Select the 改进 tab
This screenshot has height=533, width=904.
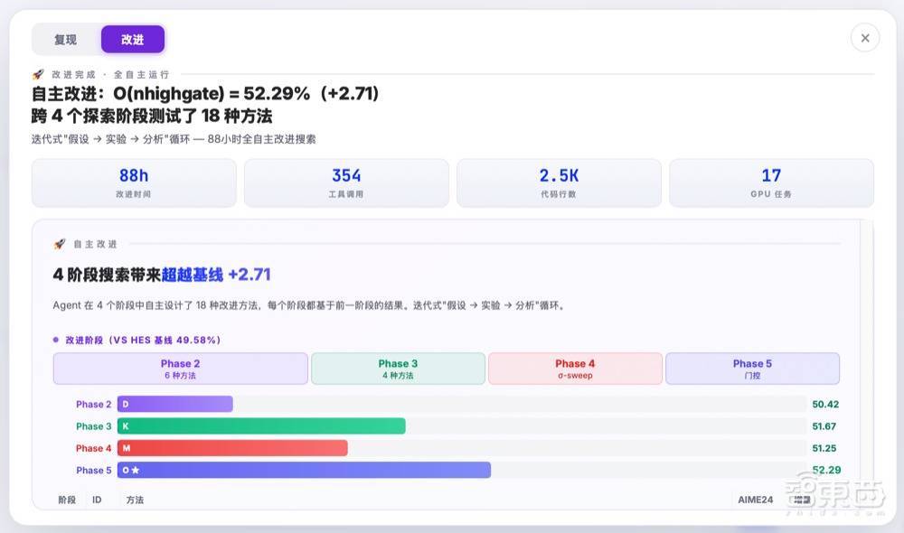133,40
